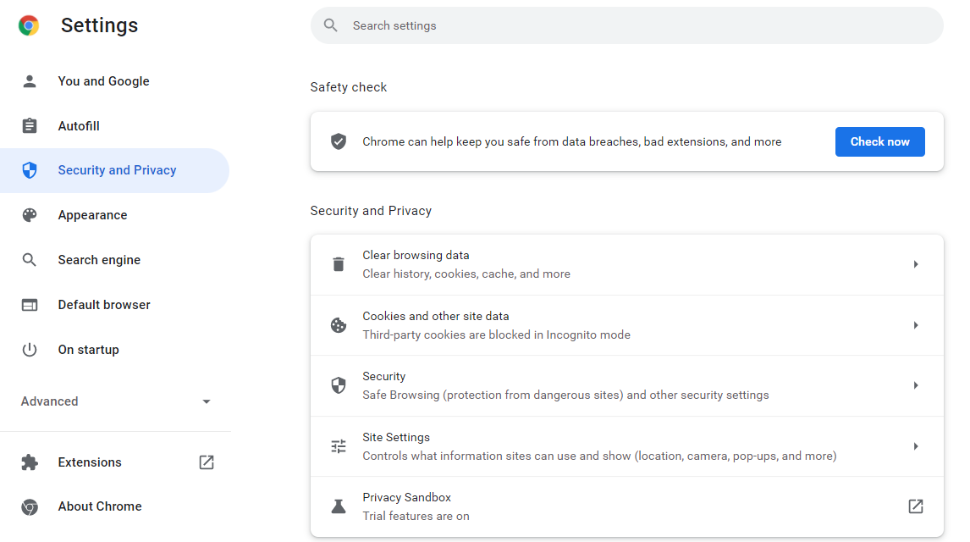Image resolution: width=970 pixels, height=542 pixels.
Task: Click the Site Settings sliders icon
Action: pos(339,445)
